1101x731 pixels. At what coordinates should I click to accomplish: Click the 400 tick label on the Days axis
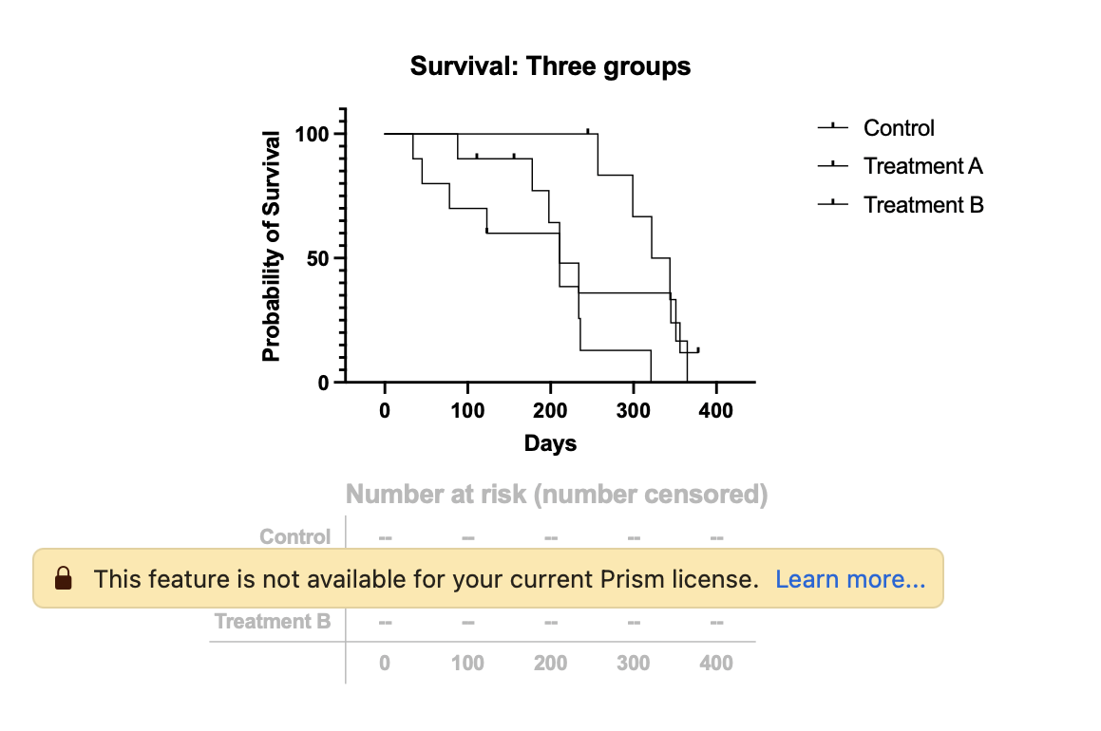(x=716, y=410)
